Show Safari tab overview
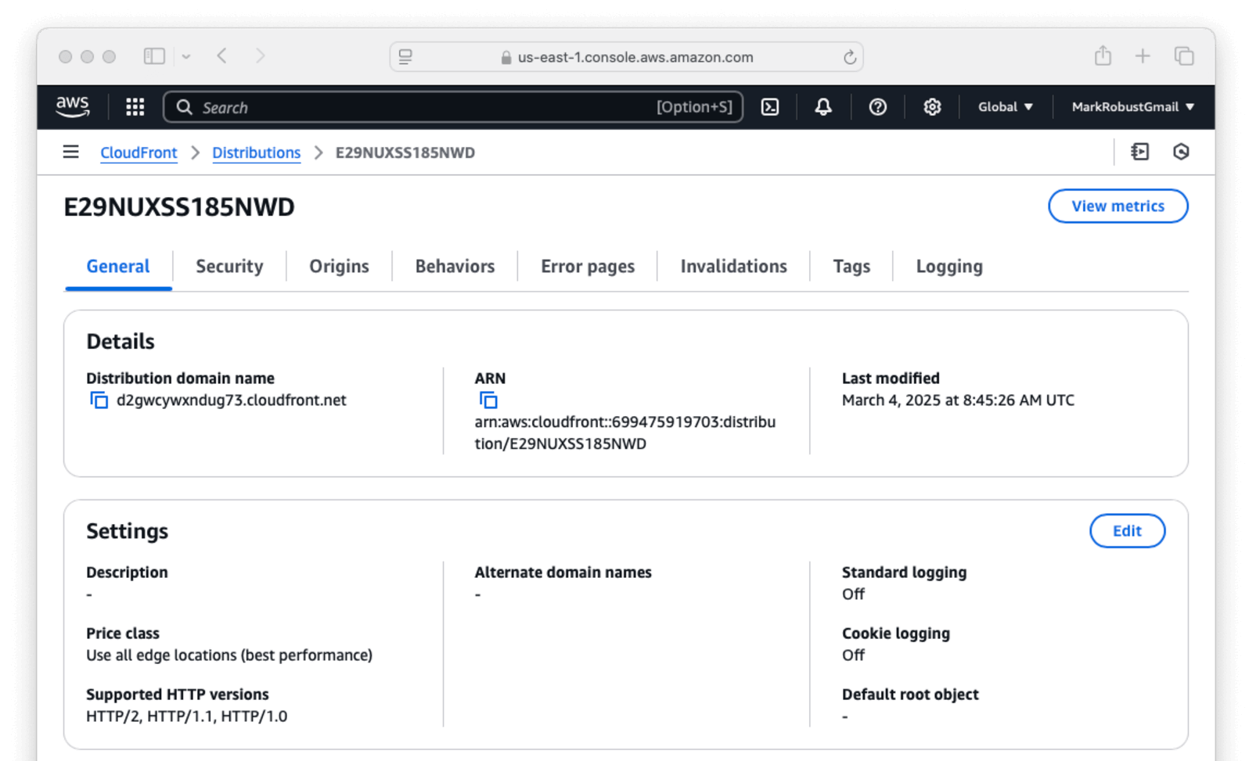This screenshot has height=761, width=1249. click(1184, 56)
